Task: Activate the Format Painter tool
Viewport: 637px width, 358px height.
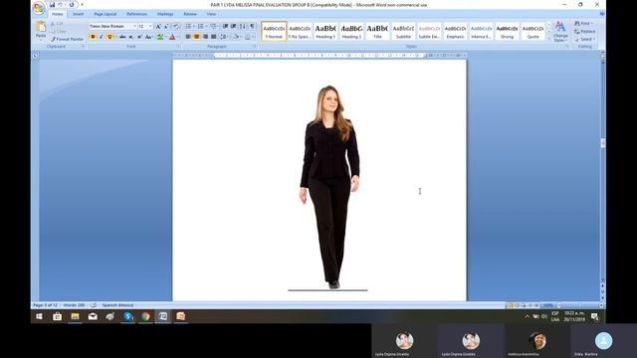Action: [67, 39]
